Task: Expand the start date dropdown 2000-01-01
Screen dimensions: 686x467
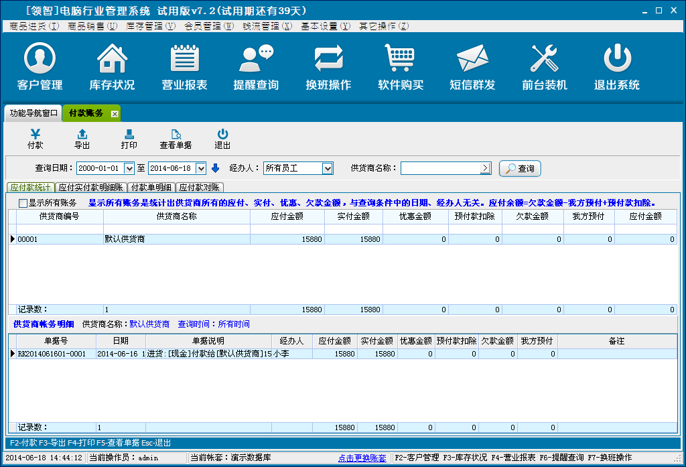Action: (x=130, y=168)
